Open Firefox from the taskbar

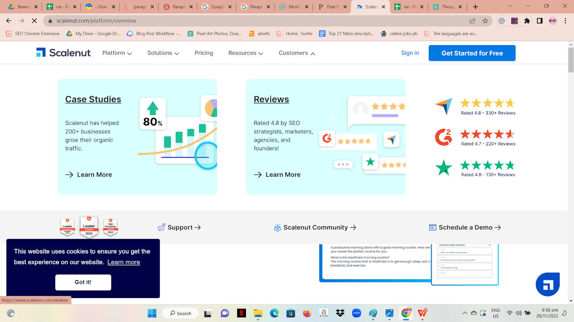pyautogui.click(x=307, y=313)
